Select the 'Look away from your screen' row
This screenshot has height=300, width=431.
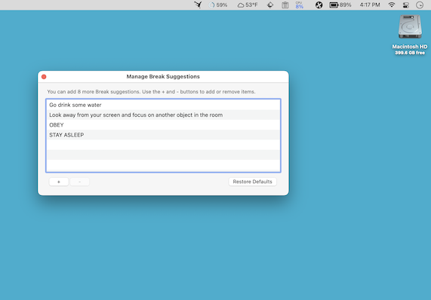coord(163,115)
